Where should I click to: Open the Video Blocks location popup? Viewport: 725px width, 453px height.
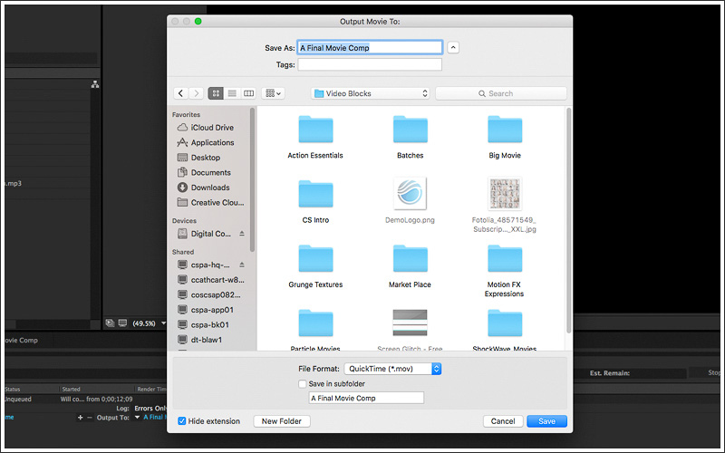coord(371,93)
